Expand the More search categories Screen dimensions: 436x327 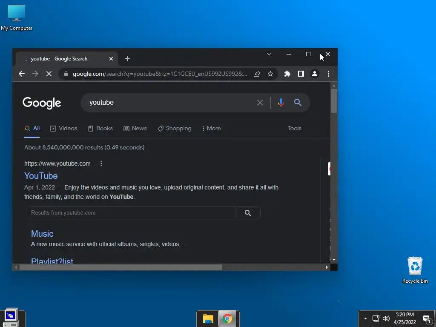tap(212, 128)
